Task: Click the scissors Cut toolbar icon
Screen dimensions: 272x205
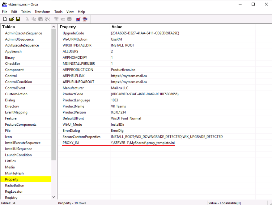Action: (27, 19)
